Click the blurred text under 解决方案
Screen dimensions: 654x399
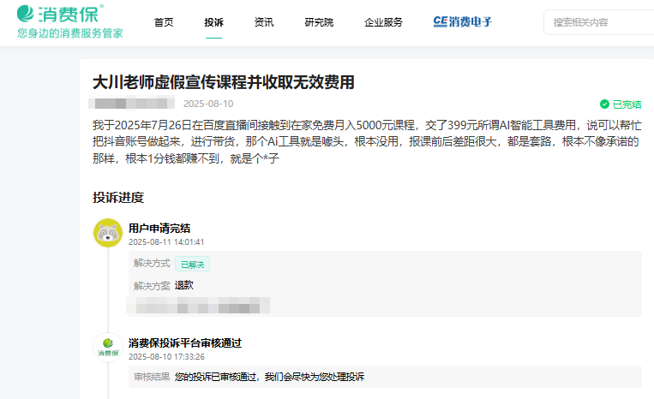click(198, 306)
